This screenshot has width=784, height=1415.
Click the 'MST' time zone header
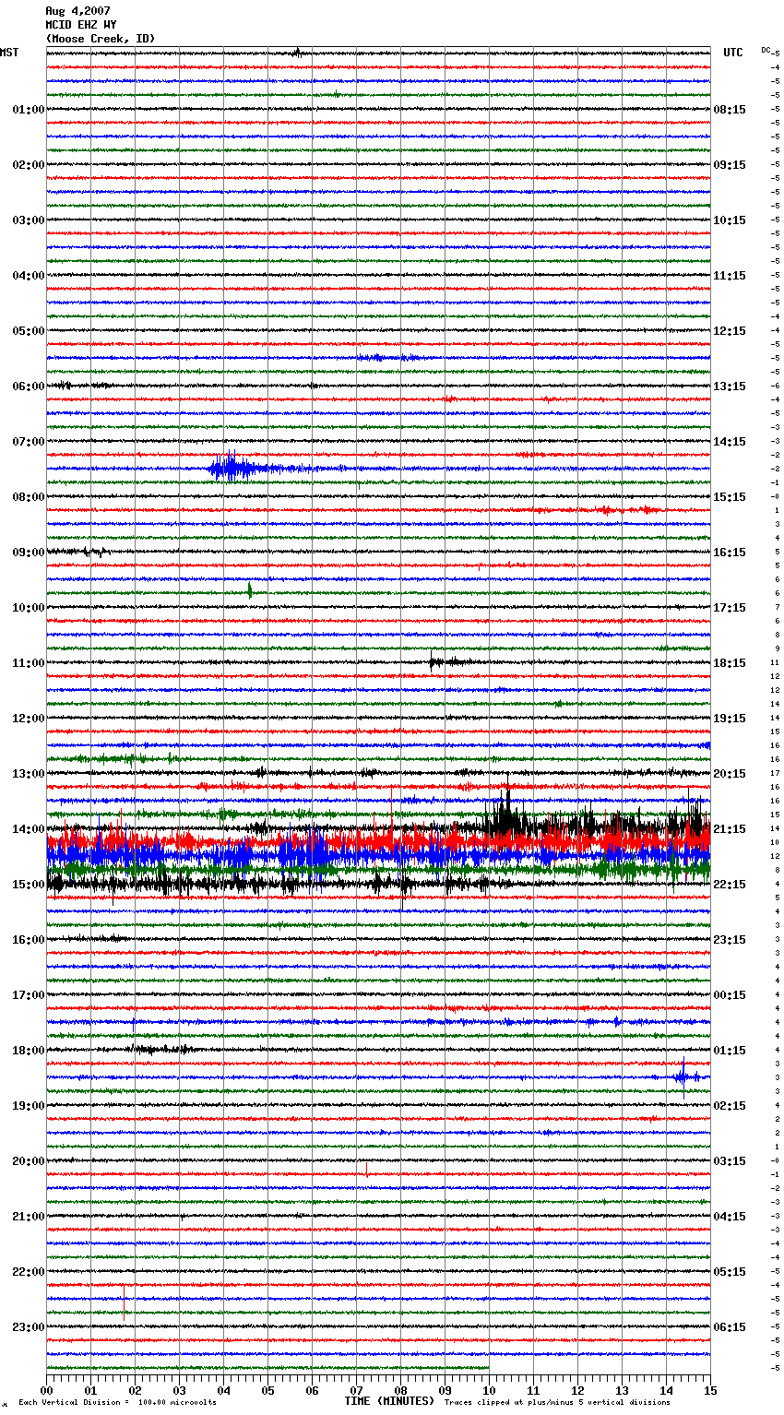[x=9, y=53]
